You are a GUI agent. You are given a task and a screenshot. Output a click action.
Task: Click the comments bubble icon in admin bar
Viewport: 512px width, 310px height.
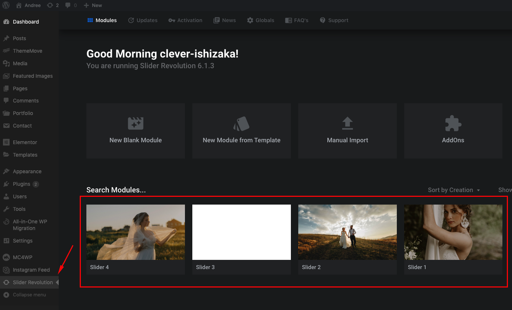68,5
